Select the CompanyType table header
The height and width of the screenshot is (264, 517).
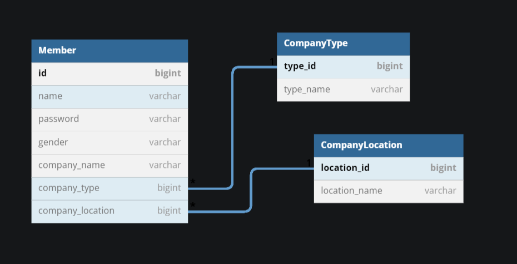pos(343,44)
